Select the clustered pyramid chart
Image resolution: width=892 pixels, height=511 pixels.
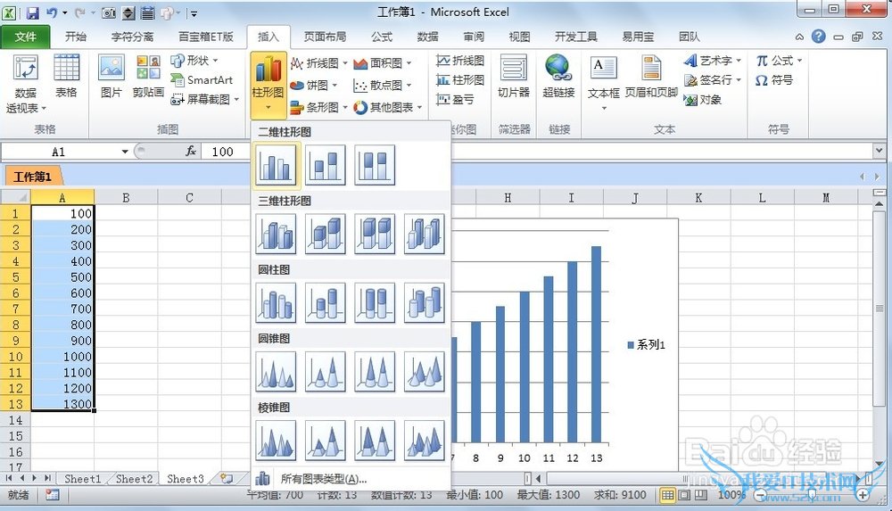[276, 441]
